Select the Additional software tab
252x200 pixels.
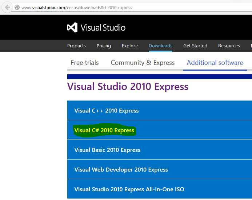click(x=215, y=63)
